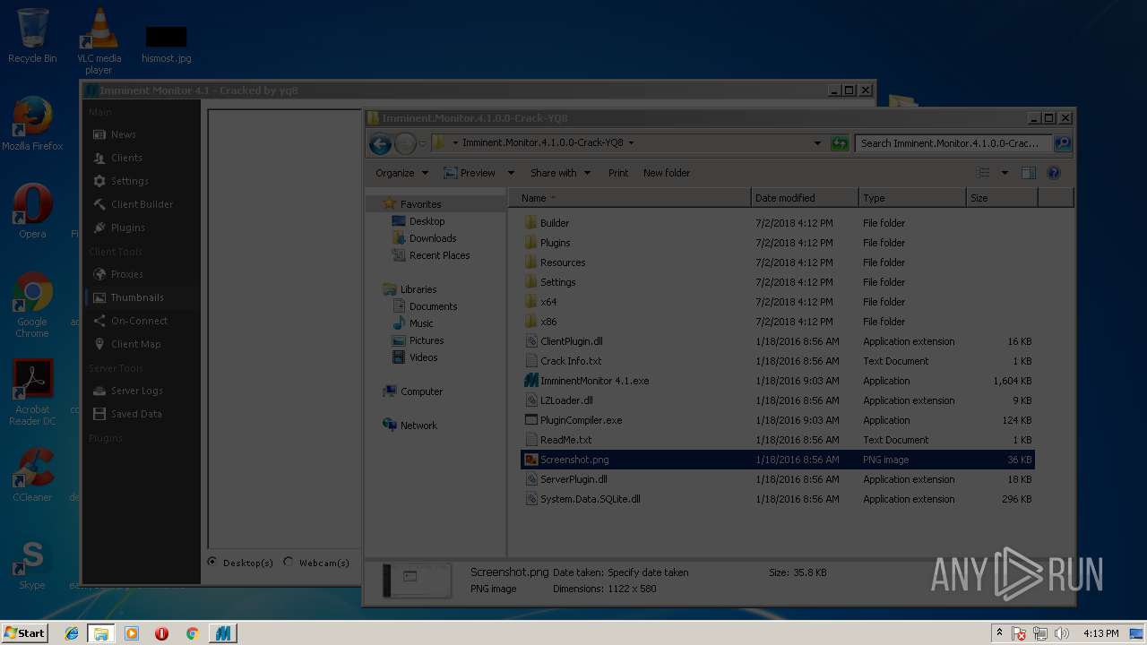Click the Change your view icon

pyautogui.click(x=983, y=173)
